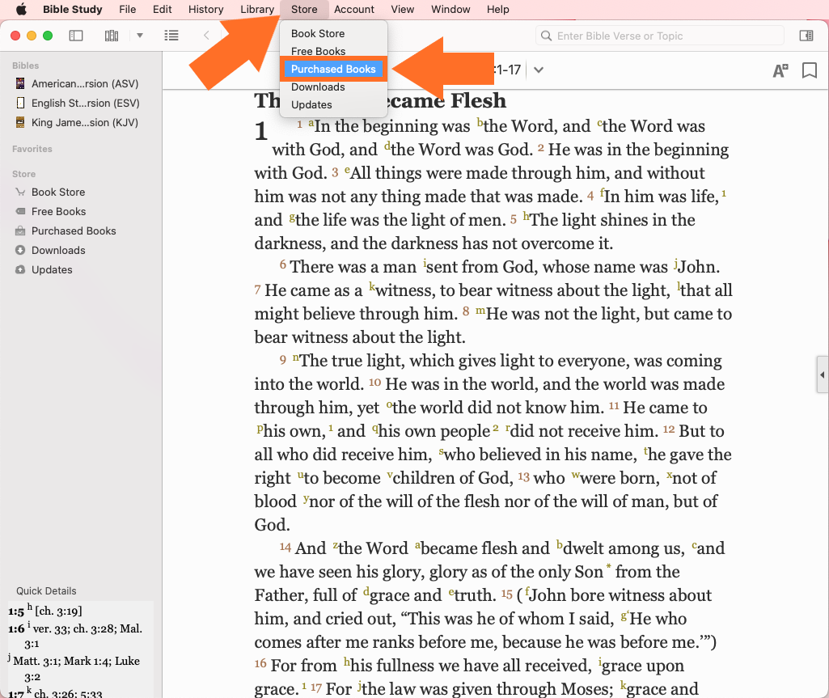Viewport: 829px width, 698px height.
Task: Go back with the left chevron
Action: click(206, 36)
